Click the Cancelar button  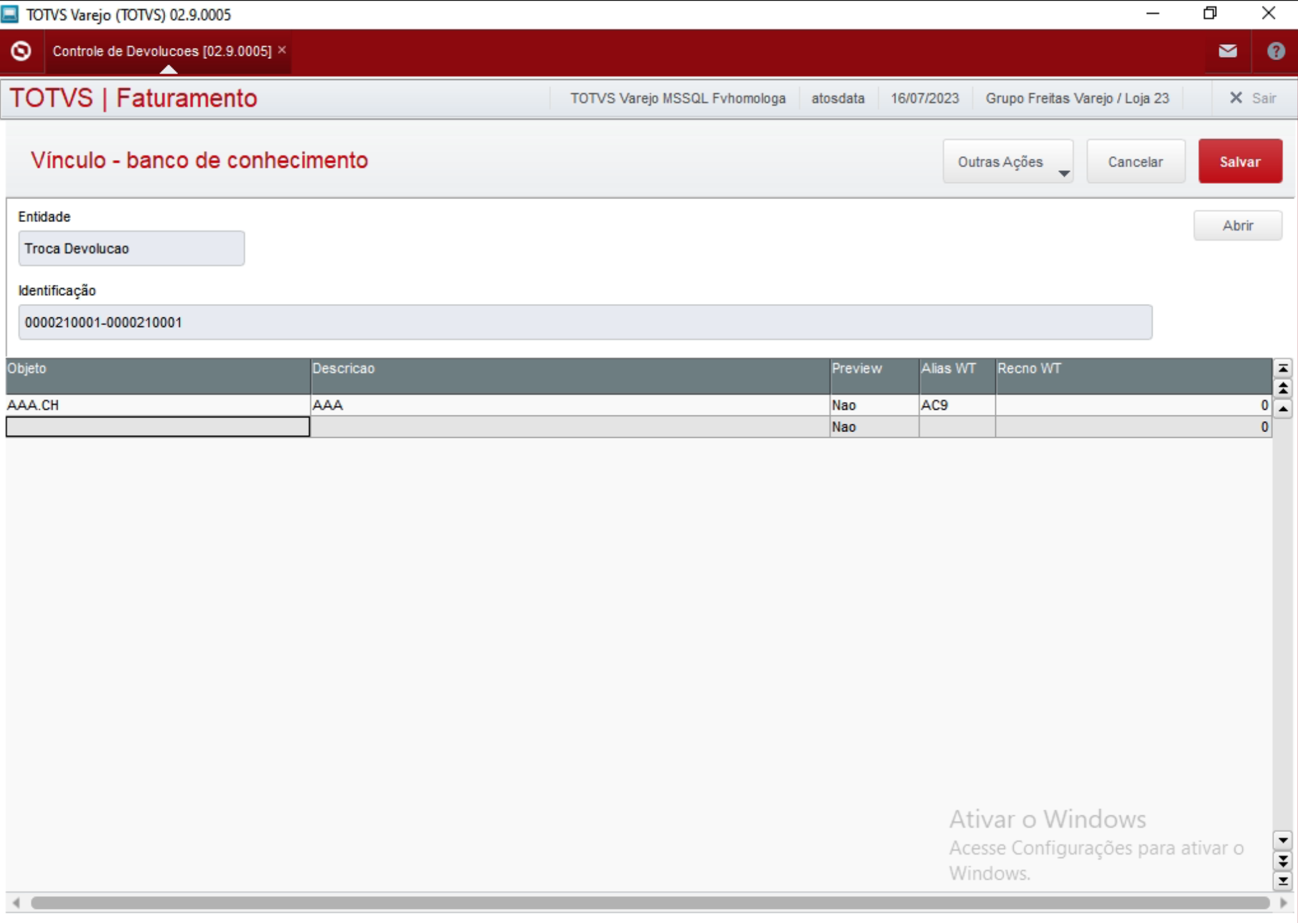[1135, 161]
